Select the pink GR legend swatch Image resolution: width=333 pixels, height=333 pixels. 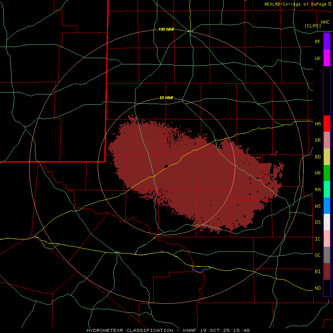(x=327, y=140)
